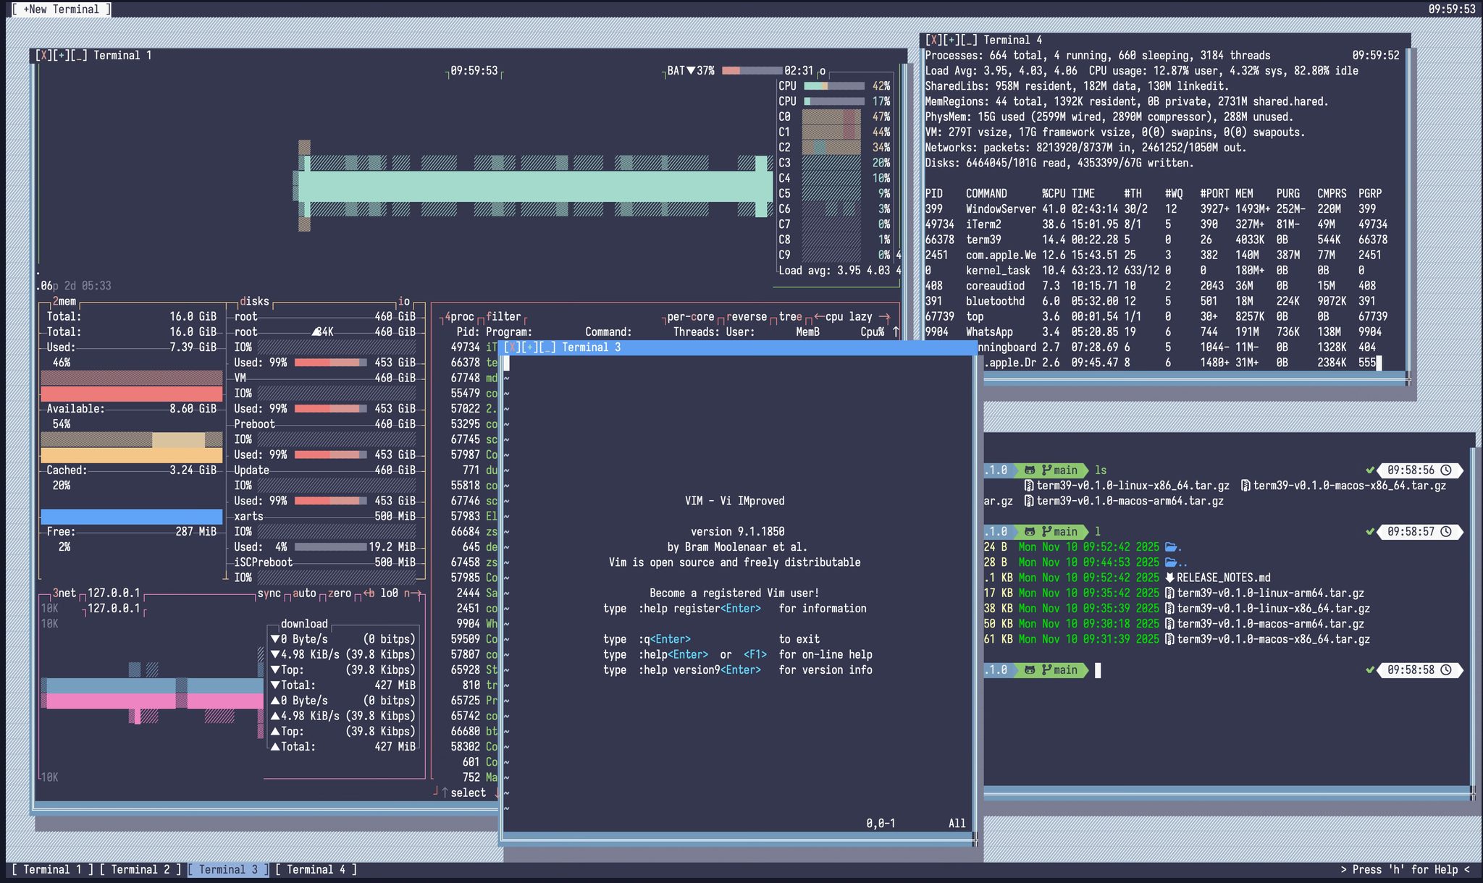
Task: Click 'RELEASE_NOTES.md' file name in Terminal 2
Action: coord(1223,578)
